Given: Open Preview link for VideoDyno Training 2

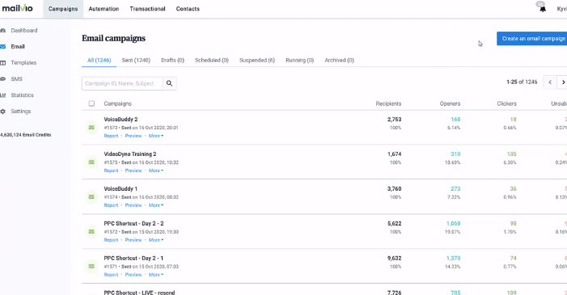Looking at the screenshot, I should (133, 171).
